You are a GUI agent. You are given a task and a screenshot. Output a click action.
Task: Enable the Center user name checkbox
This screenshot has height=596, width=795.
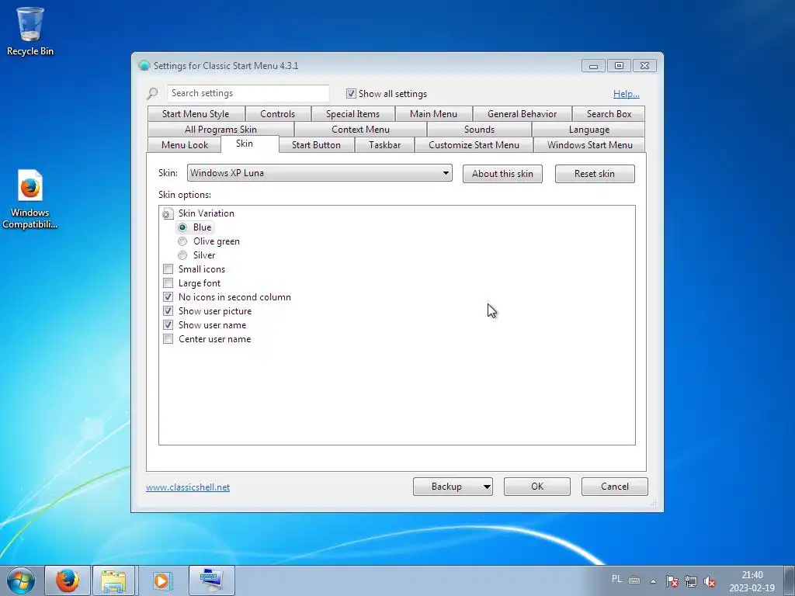168,339
